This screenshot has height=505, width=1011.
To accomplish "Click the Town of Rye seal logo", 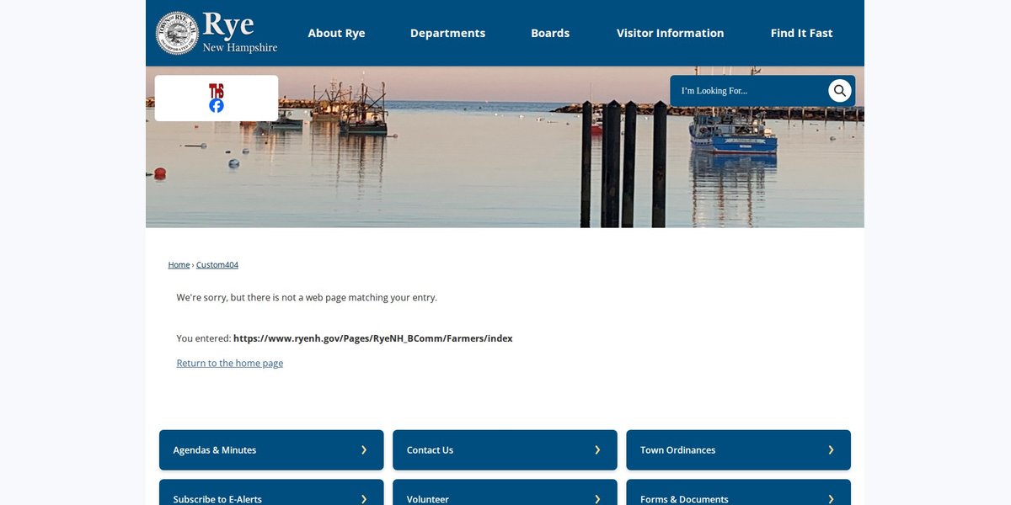I will pos(177,33).
